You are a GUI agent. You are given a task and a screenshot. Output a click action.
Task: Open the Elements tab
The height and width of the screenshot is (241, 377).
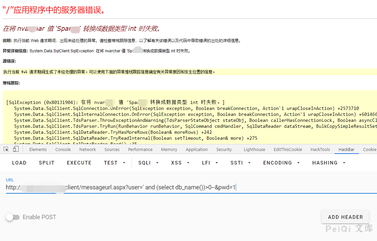click(x=38, y=150)
